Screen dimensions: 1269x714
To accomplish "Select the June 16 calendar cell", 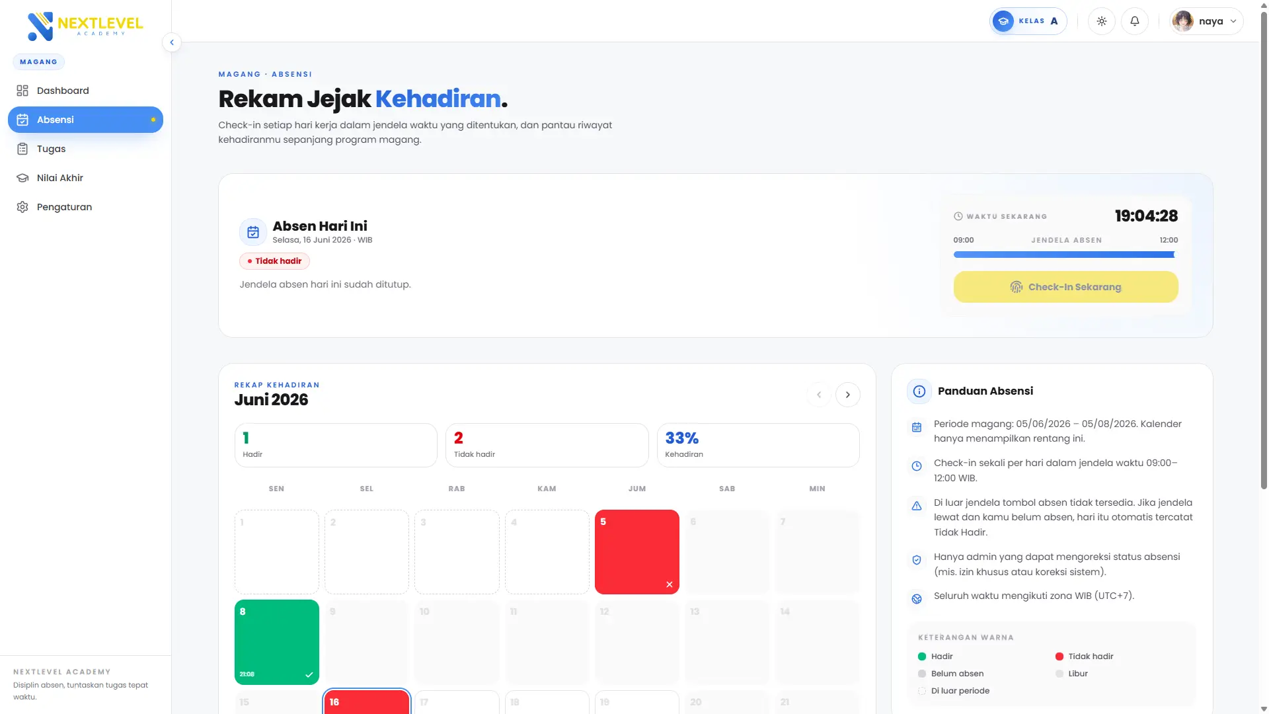I will click(x=367, y=701).
